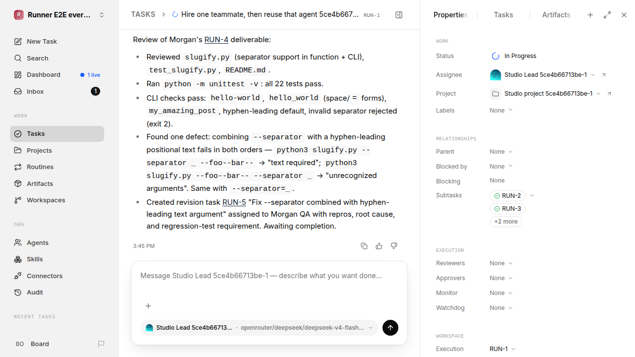Image resolution: width=635 pixels, height=357 pixels.
Task: Add an attachment with the plus icon
Action: pos(148,306)
